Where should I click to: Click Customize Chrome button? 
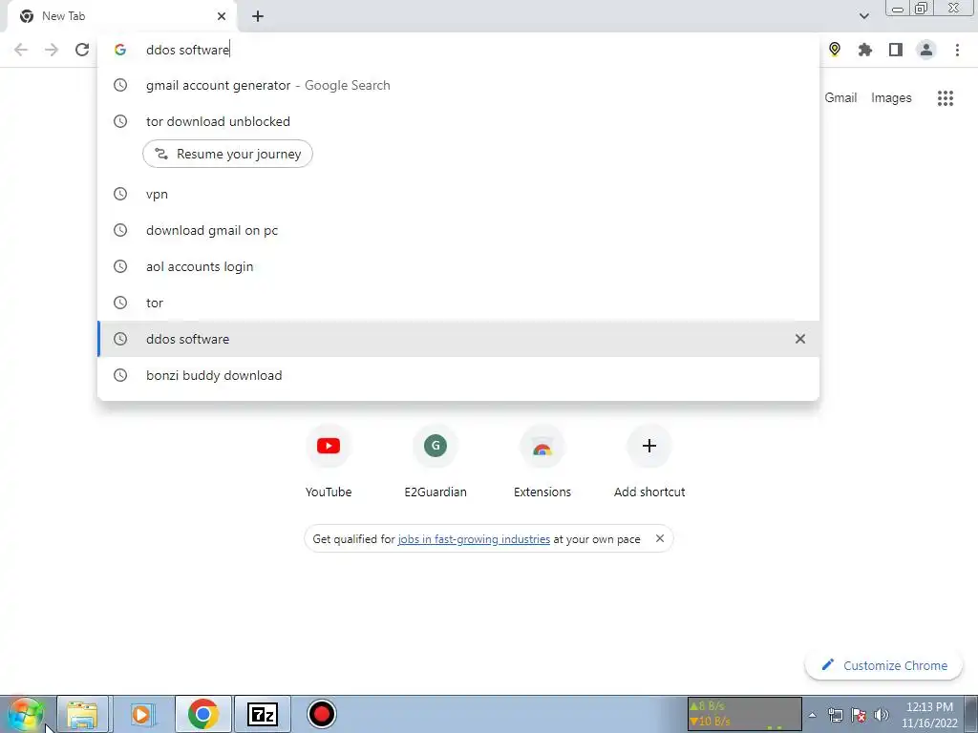click(x=883, y=665)
